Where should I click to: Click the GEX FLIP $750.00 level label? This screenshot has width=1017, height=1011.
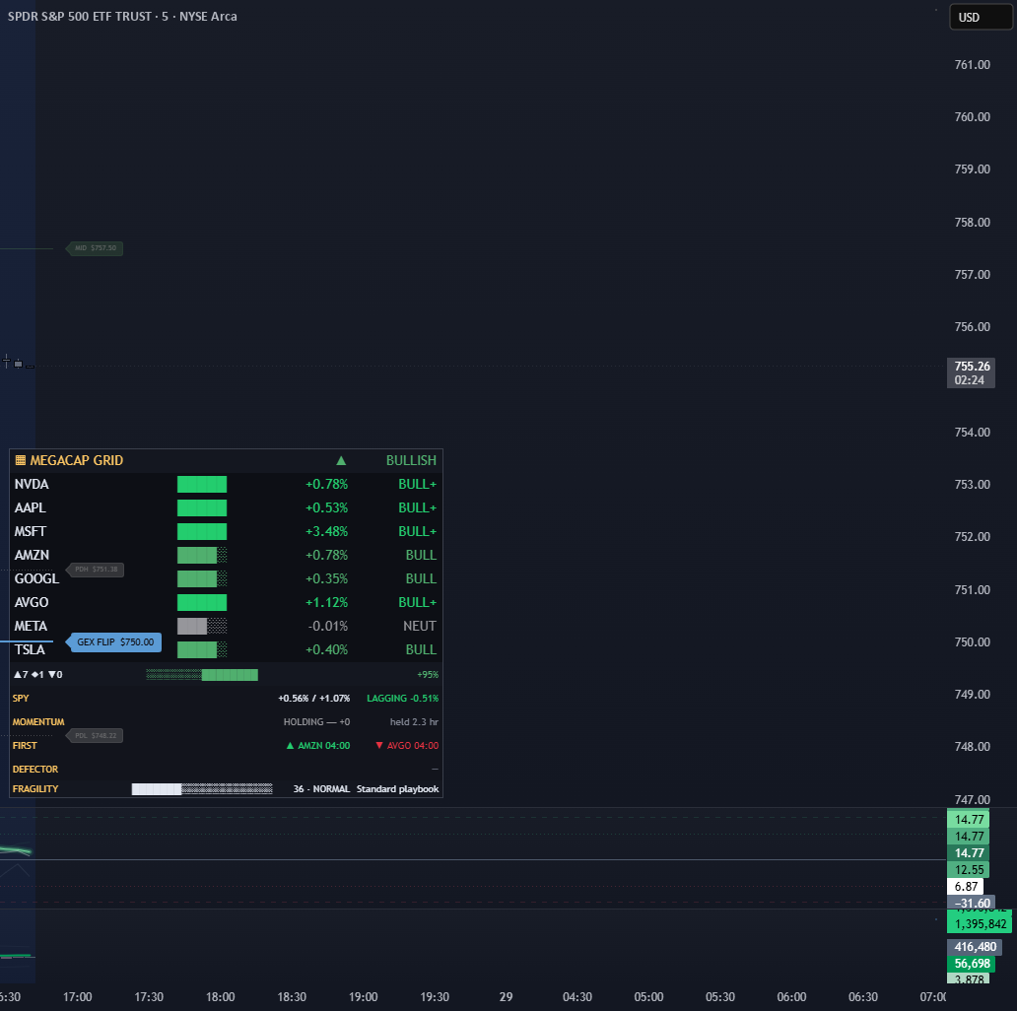click(114, 642)
